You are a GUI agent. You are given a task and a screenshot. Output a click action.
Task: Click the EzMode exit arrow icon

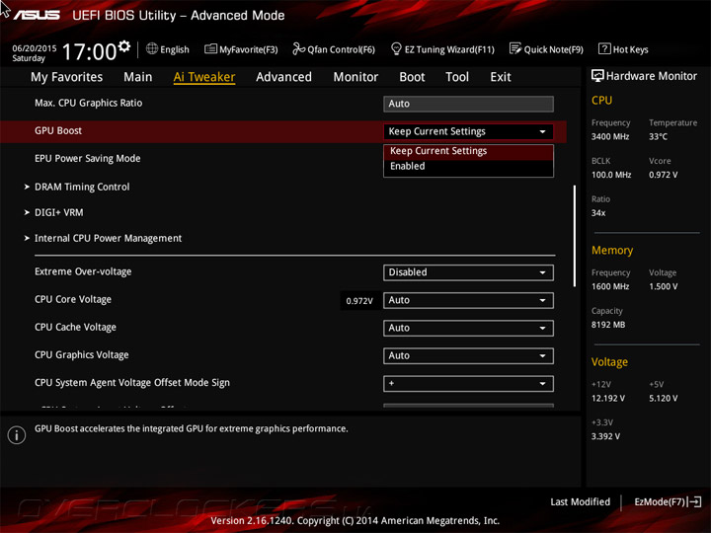pos(694,501)
